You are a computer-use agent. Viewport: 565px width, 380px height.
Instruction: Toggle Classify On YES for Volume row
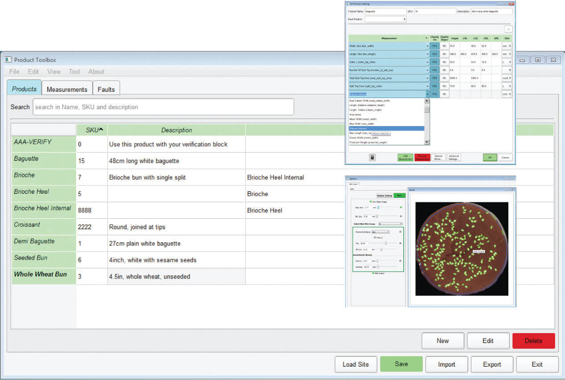coord(434,94)
